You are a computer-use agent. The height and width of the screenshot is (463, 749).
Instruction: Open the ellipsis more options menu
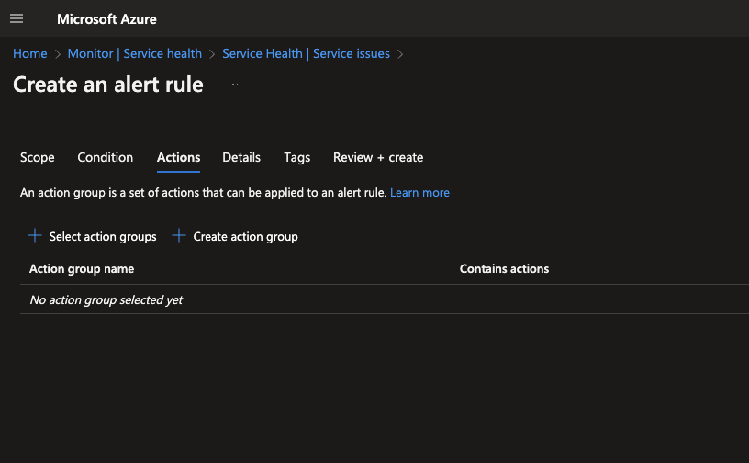233,85
